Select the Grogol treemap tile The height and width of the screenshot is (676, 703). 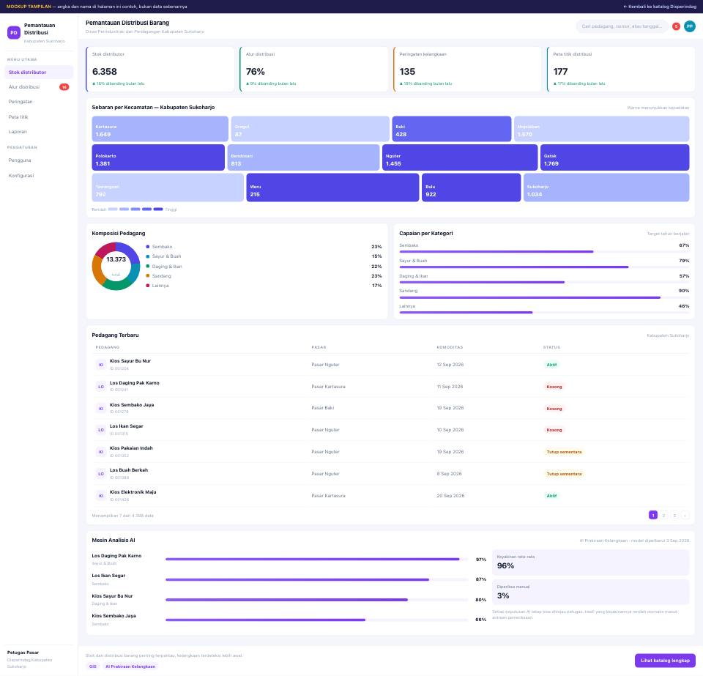coord(310,129)
